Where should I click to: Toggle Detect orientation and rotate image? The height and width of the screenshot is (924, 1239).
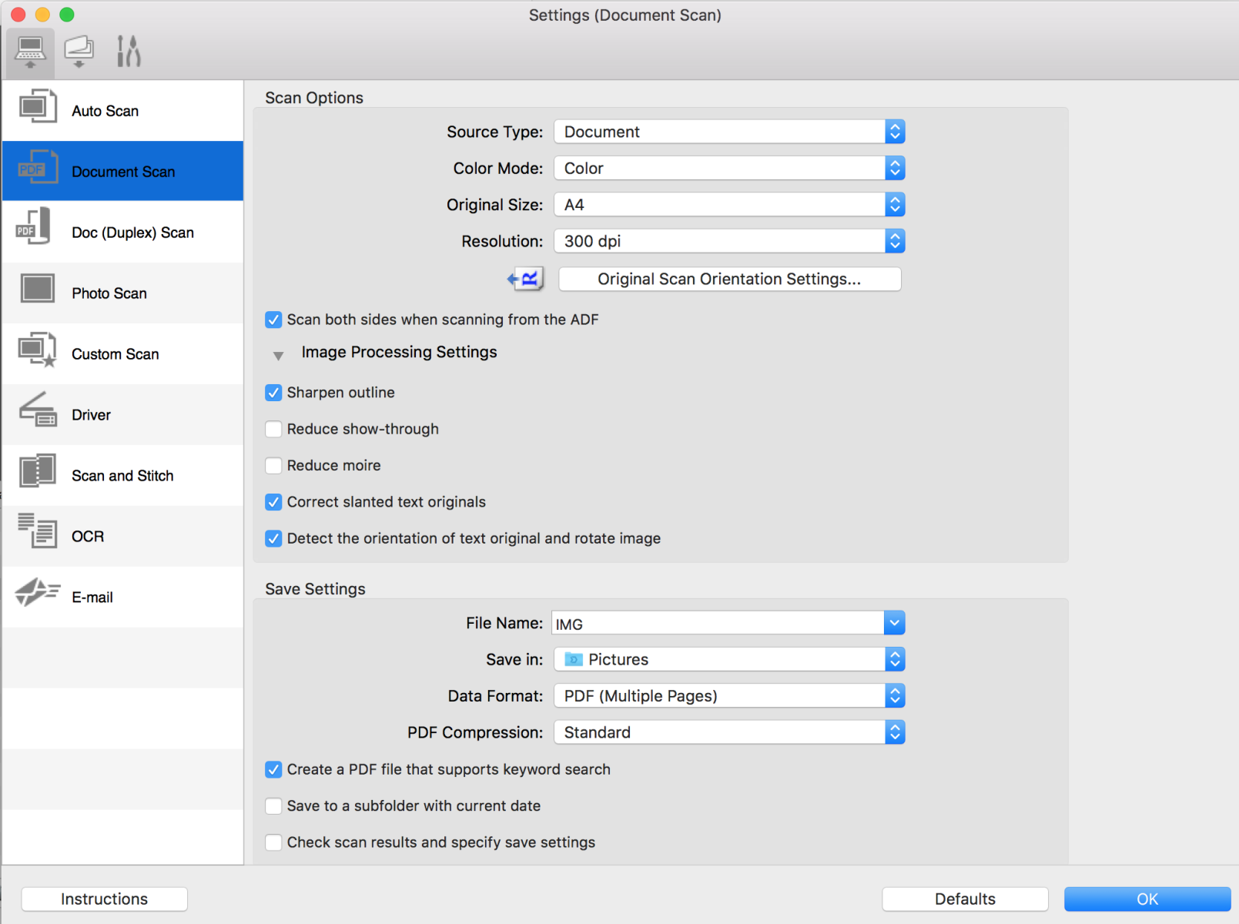273,538
